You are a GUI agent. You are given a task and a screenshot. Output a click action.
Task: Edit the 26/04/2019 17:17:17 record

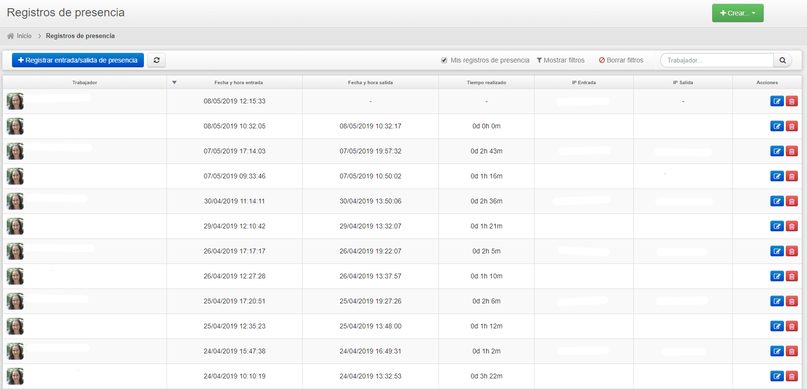(x=777, y=251)
